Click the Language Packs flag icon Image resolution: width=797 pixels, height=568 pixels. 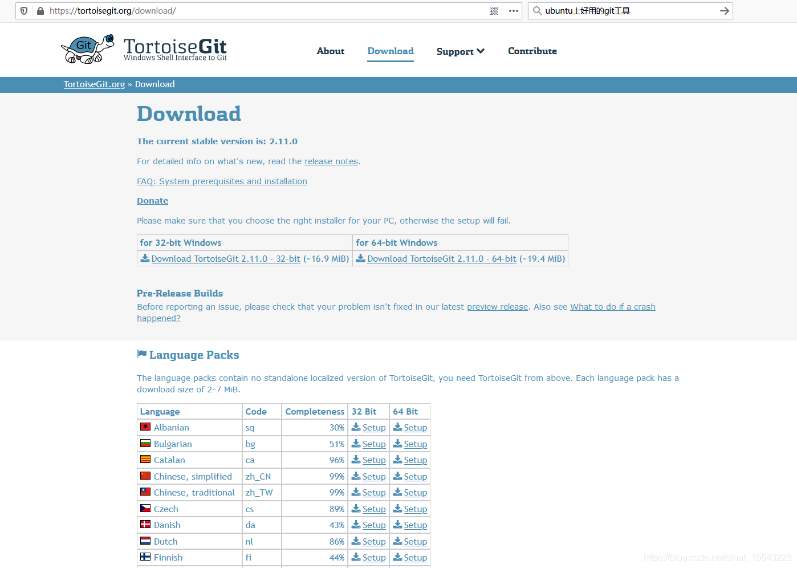(142, 354)
